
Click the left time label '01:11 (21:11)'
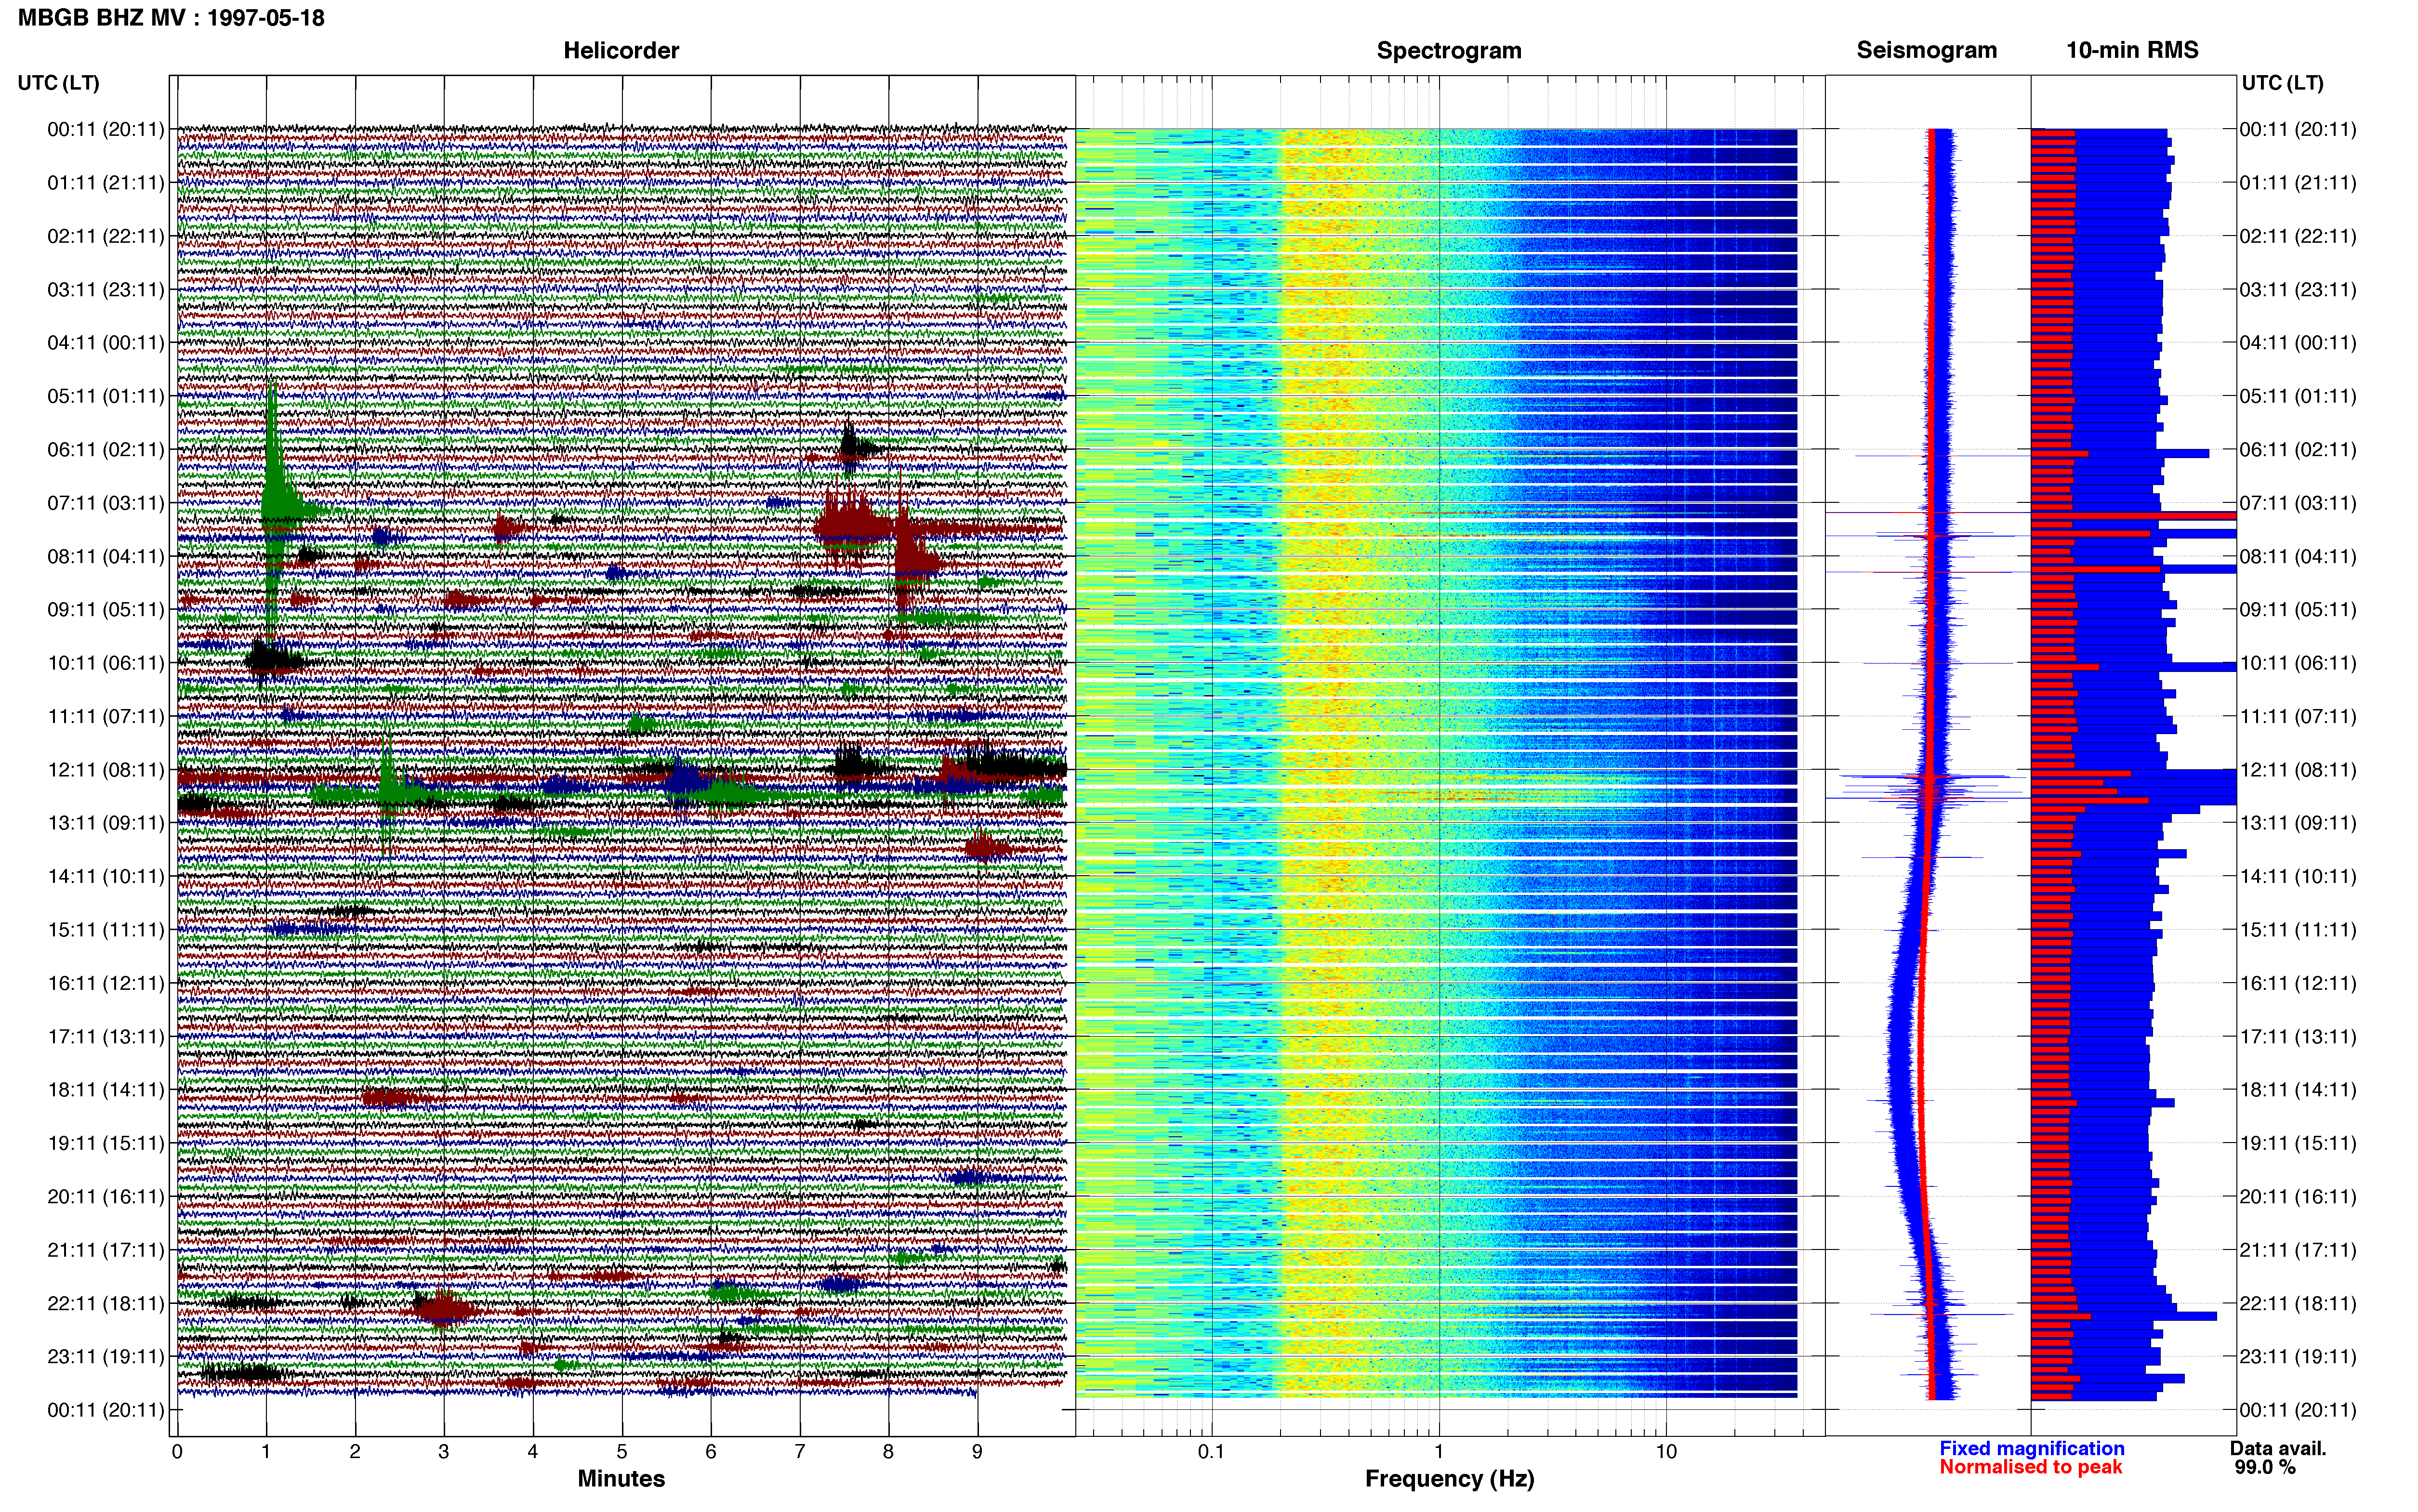pos(106,183)
